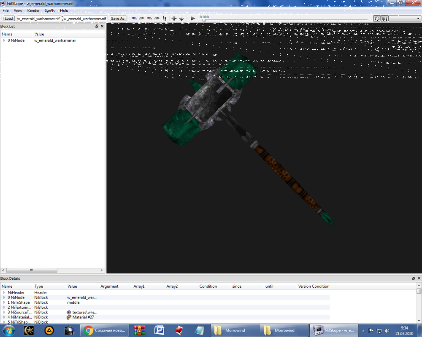The height and width of the screenshot is (337, 422).
Task: Open second Morrowind folder in taskbar
Action: 284,330
